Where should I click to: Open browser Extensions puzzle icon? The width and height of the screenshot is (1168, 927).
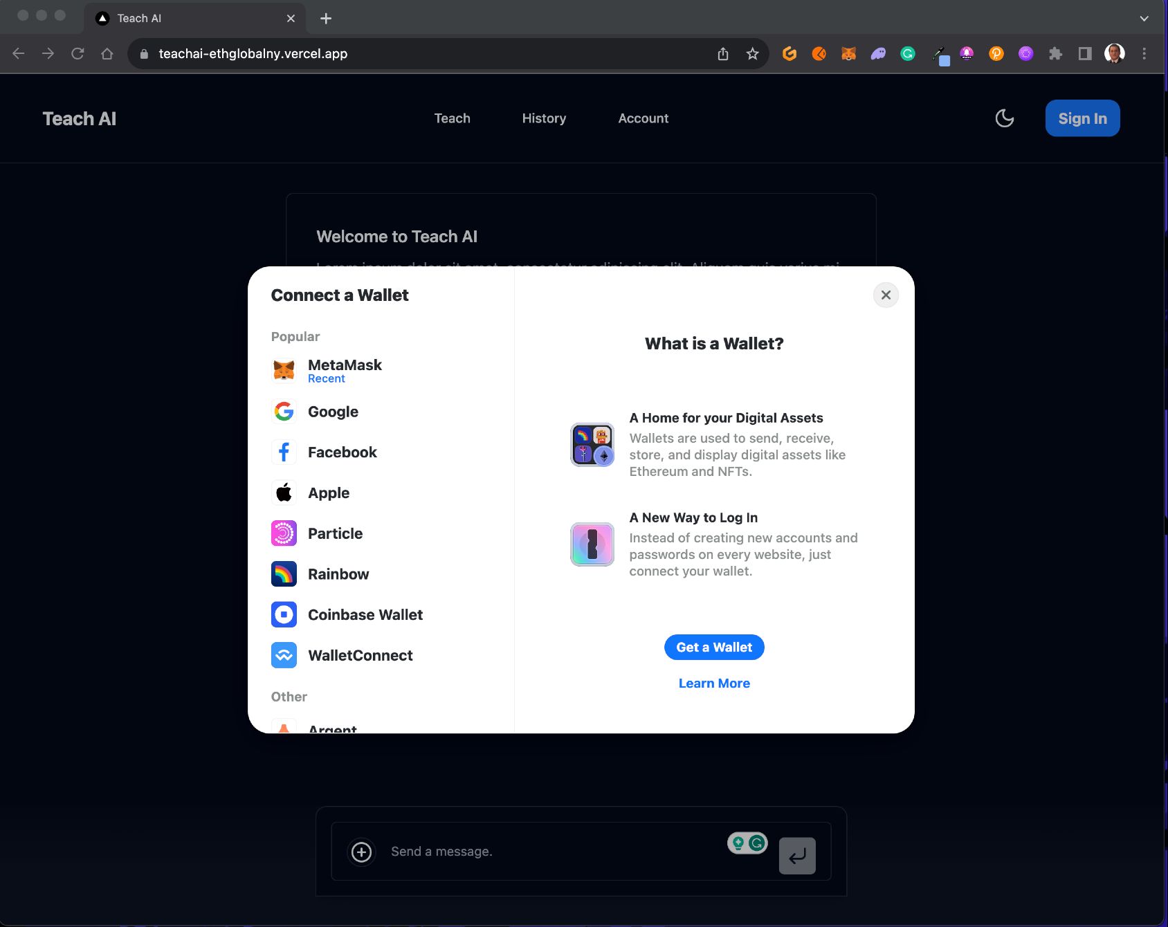coord(1055,53)
